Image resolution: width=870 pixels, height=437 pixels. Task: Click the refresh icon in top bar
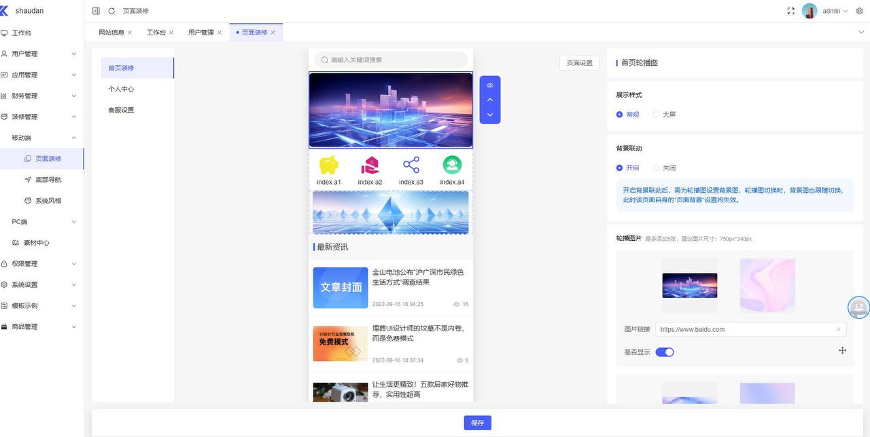coord(111,11)
